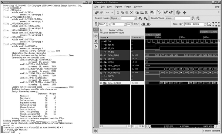This screenshot has width=222, height=134.
Task: Open the Windows menu
Action: [138, 7]
